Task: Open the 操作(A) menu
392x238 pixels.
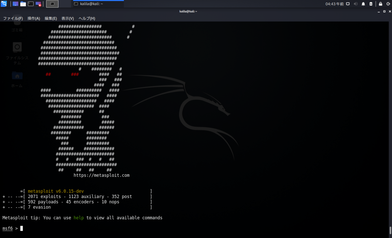Action: tap(34, 19)
